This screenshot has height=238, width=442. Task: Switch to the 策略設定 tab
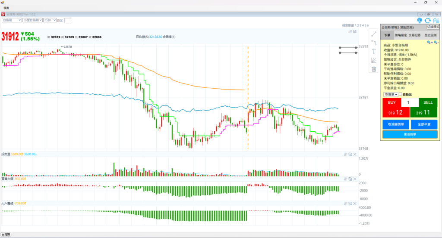[x=401, y=35]
